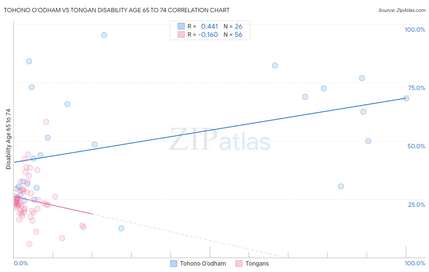The image size is (429, 272).
Task: Click the 75.0% y-axis tick label
Action: click(416, 88)
